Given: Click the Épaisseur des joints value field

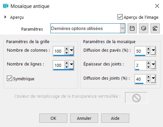Looking at the screenshot, I should coord(140,65).
